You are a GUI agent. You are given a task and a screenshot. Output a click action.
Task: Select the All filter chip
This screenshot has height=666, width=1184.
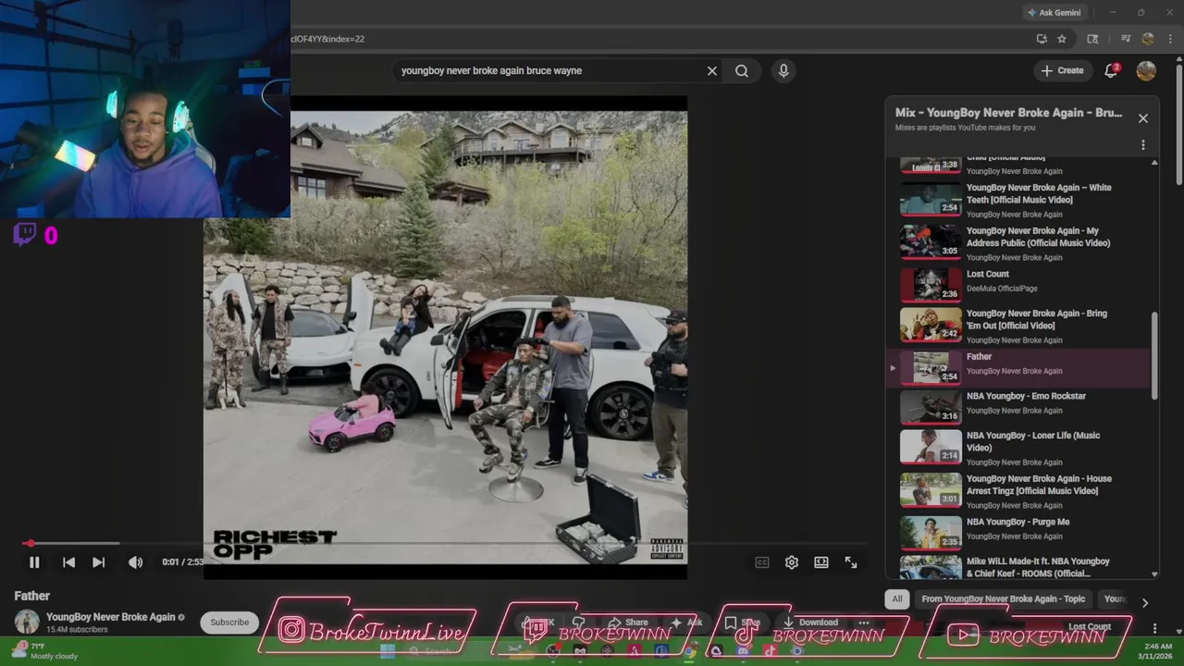pos(896,599)
